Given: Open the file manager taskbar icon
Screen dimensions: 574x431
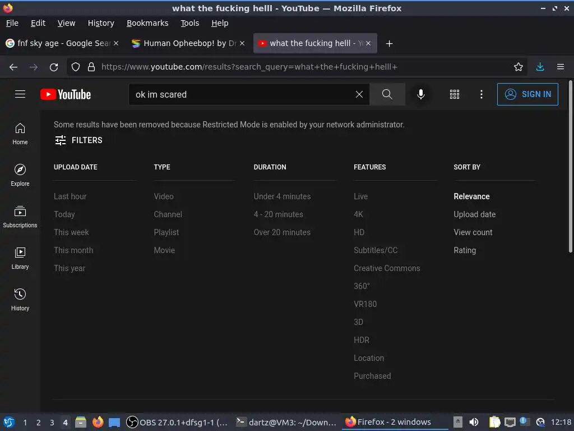Looking at the screenshot, I should (81, 422).
